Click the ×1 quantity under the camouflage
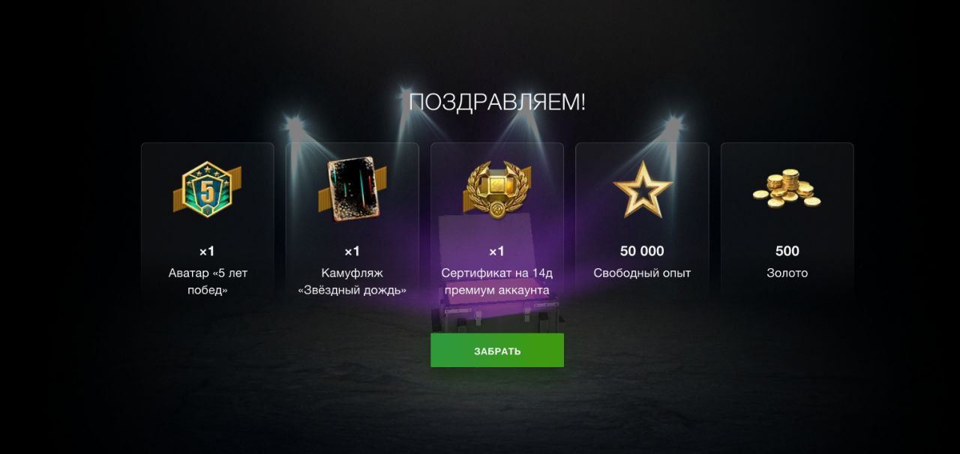The image size is (960, 454). pos(352,251)
